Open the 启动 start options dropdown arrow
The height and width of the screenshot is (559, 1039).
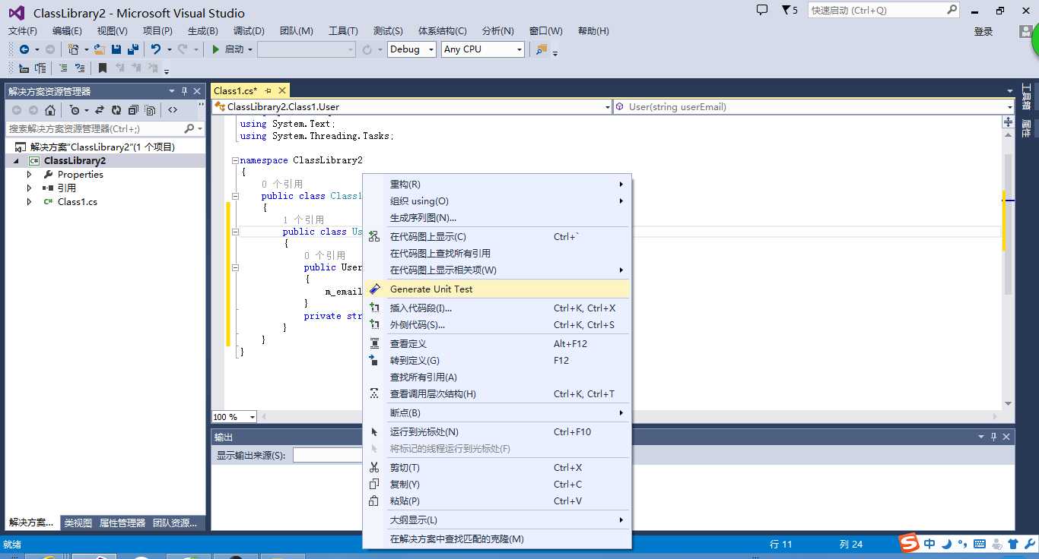(x=250, y=49)
